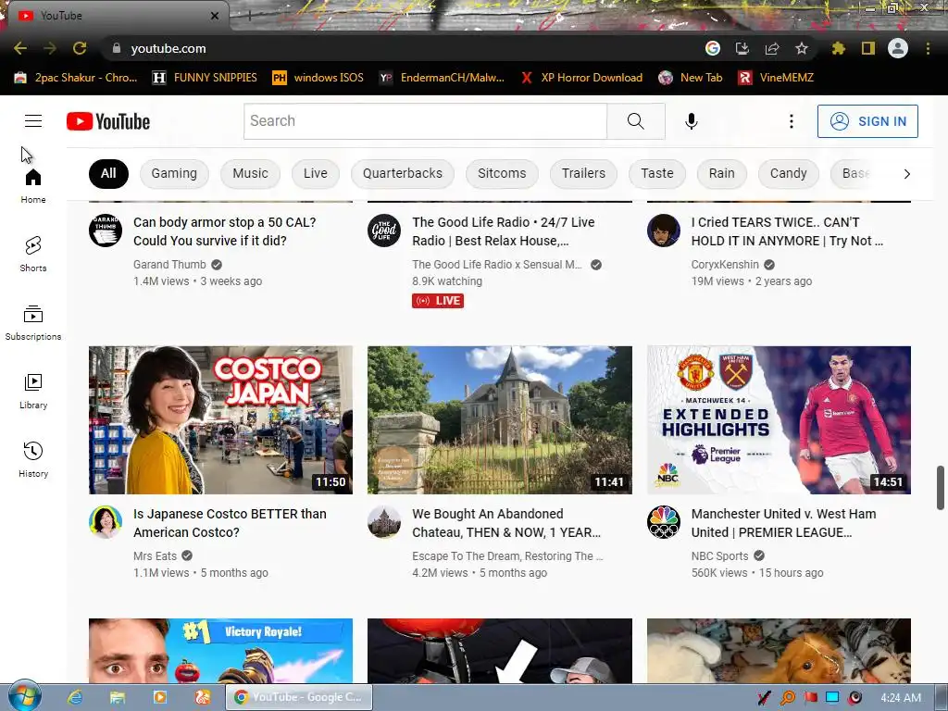Screen dimensions: 948x711
Task: Open the Chrome profile avatar
Action: pyautogui.click(x=898, y=48)
